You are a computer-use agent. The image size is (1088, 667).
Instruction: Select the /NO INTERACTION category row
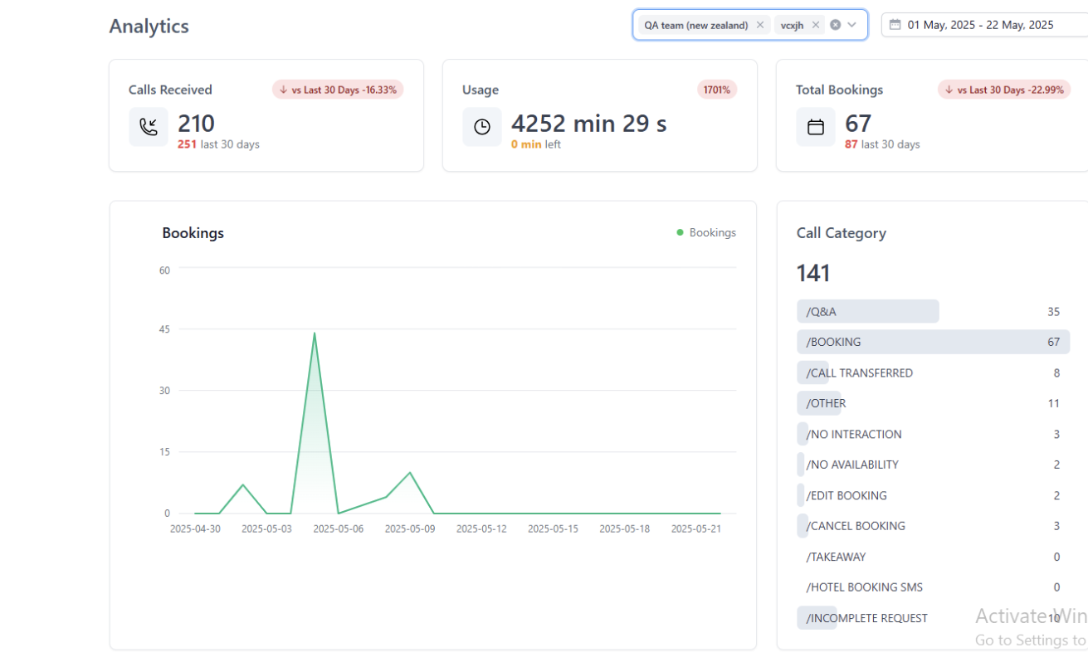[x=933, y=434]
